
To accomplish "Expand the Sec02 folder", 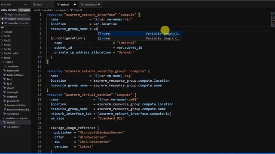I will 7,41.
